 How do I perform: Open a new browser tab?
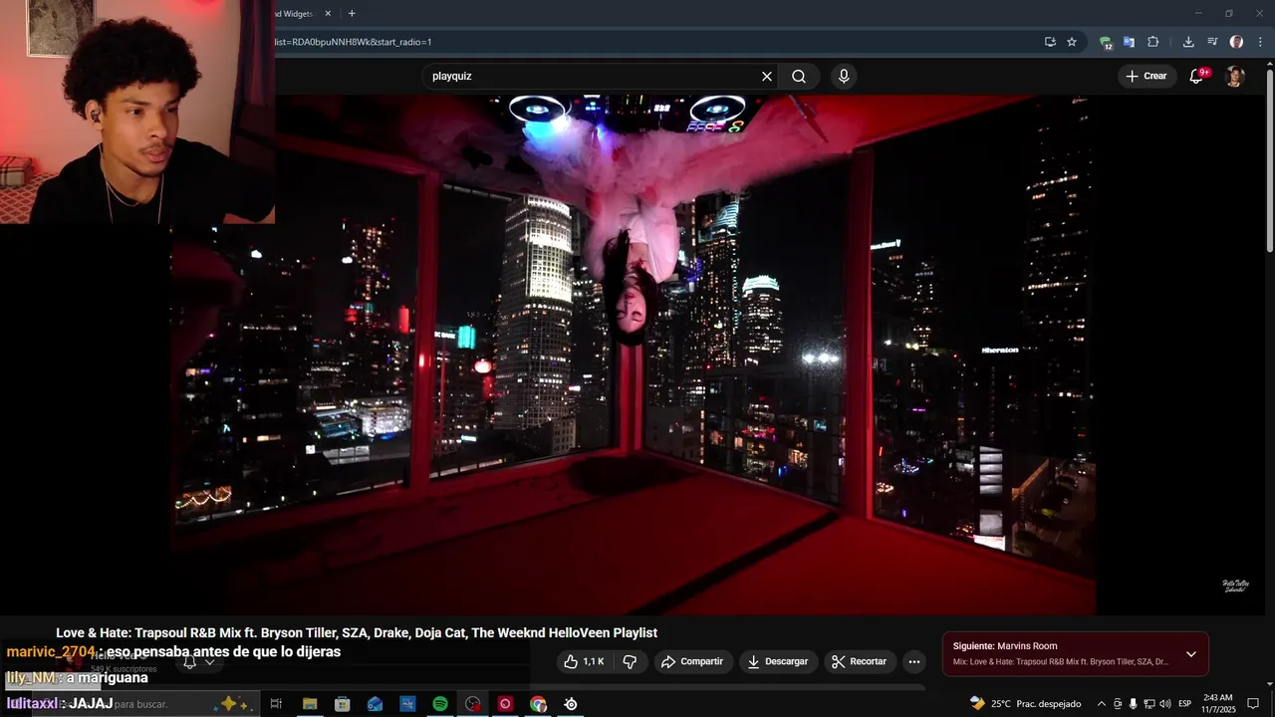pos(352,14)
